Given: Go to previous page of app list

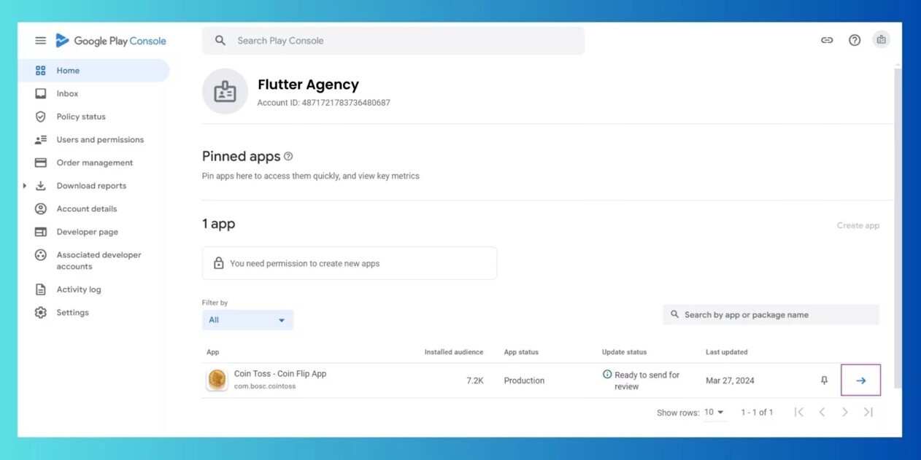Looking at the screenshot, I should pos(822,412).
